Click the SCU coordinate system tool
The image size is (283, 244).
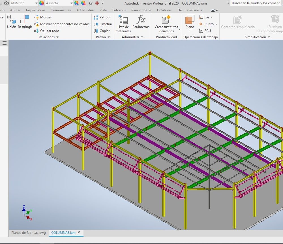pos(205,31)
